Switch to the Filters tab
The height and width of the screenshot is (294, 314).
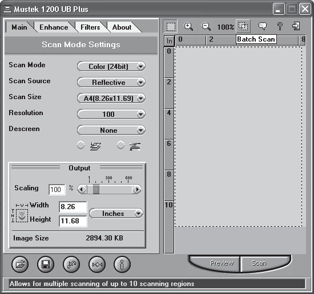(x=90, y=27)
